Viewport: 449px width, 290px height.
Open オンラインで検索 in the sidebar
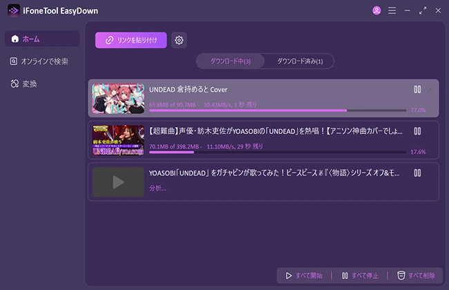[x=39, y=61]
